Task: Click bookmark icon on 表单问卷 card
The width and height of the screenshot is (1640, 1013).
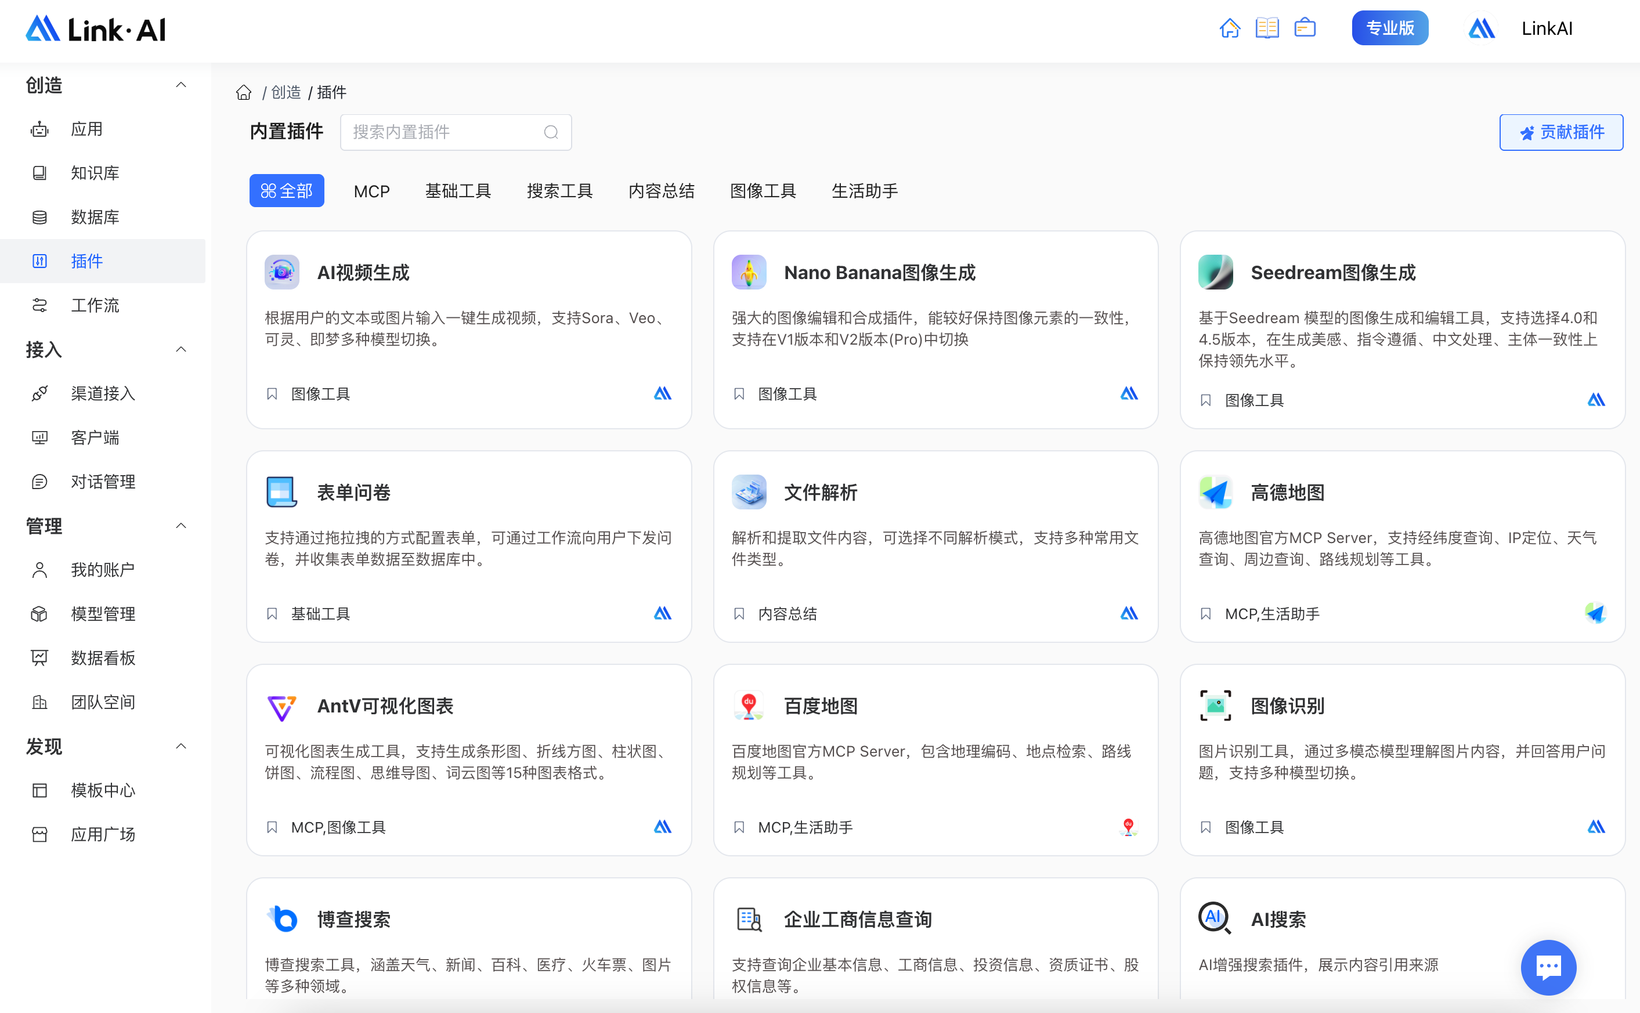Action: coord(272,613)
